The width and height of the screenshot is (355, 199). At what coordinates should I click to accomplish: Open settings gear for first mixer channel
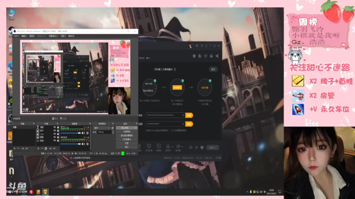coord(87,133)
